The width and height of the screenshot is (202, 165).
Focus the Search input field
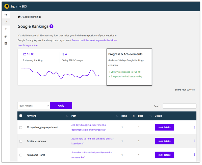(180, 106)
